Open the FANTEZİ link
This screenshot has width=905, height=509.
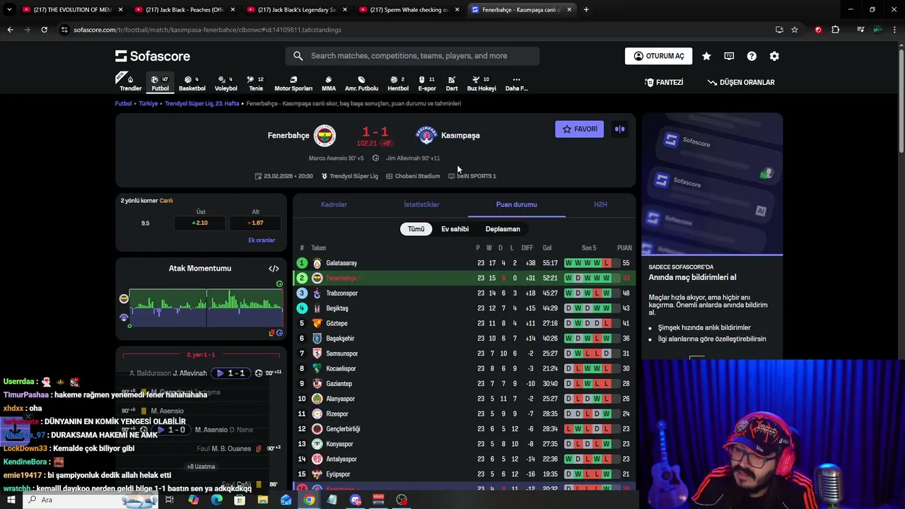664,82
